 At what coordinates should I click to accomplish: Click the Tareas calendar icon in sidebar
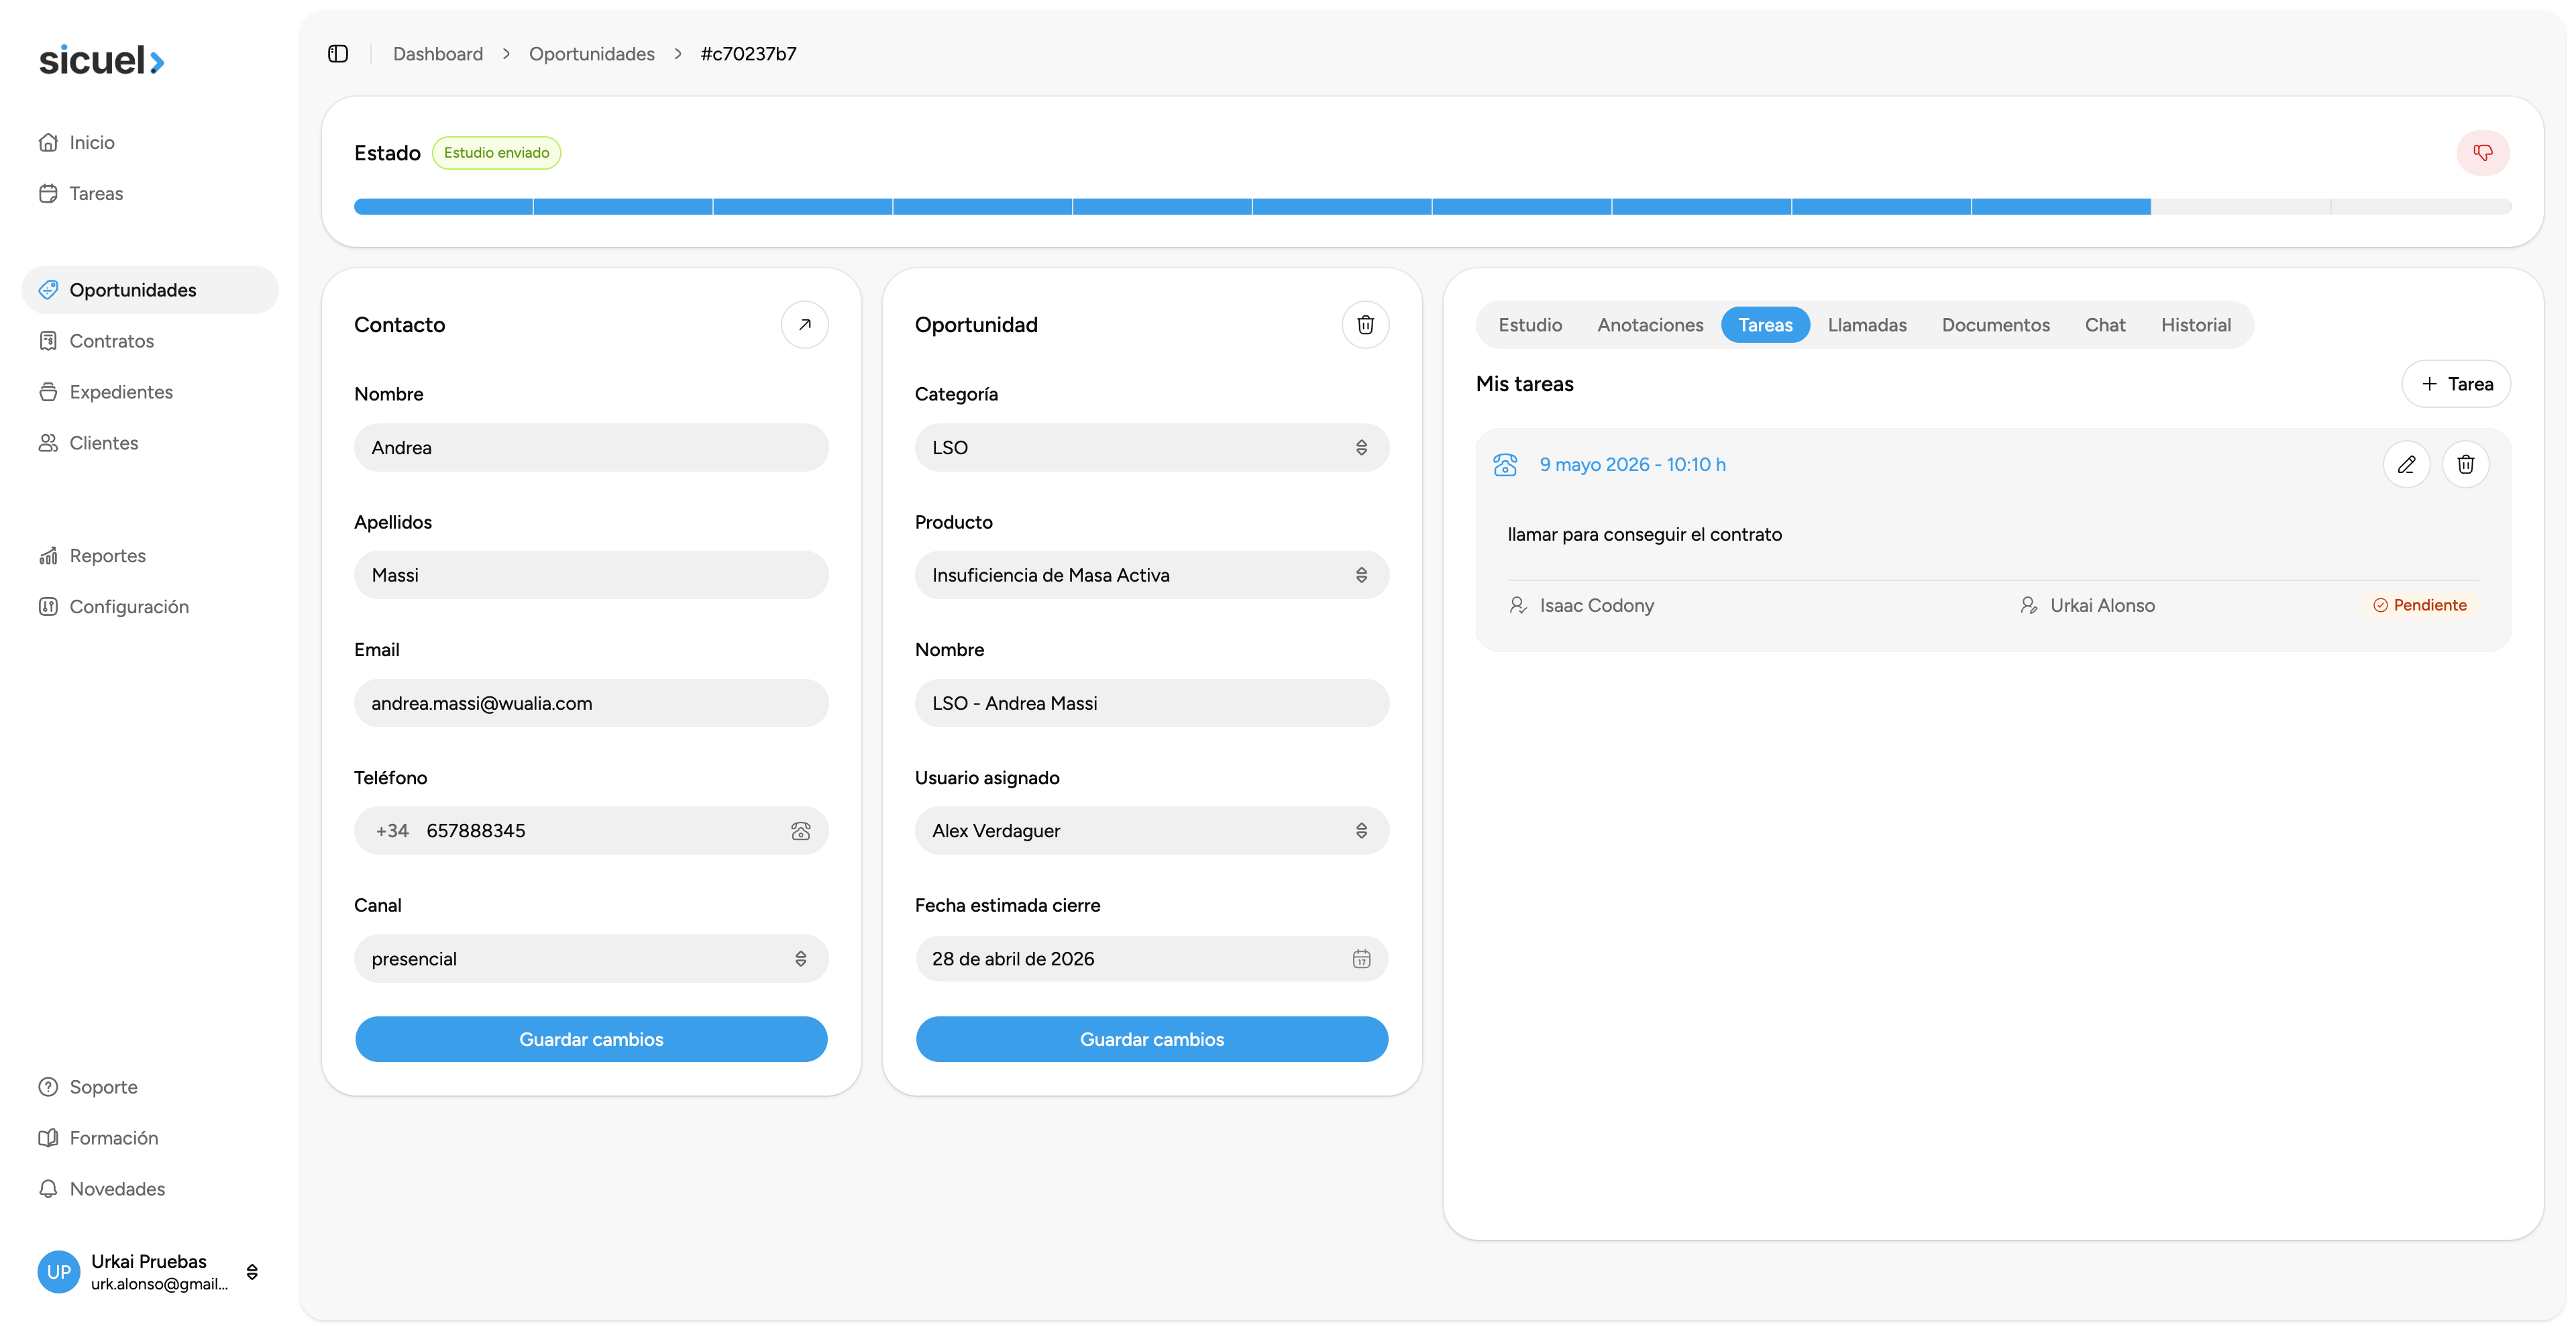point(48,193)
